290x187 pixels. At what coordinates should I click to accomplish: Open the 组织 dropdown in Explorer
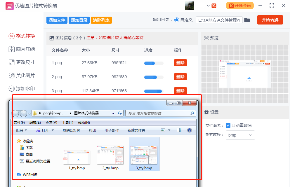coord(21,130)
